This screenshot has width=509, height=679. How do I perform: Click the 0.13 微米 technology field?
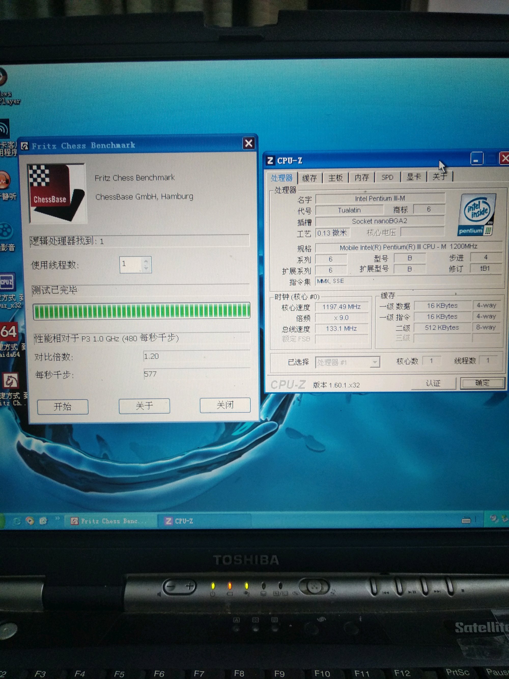pyautogui.click(x=332, y=233)
